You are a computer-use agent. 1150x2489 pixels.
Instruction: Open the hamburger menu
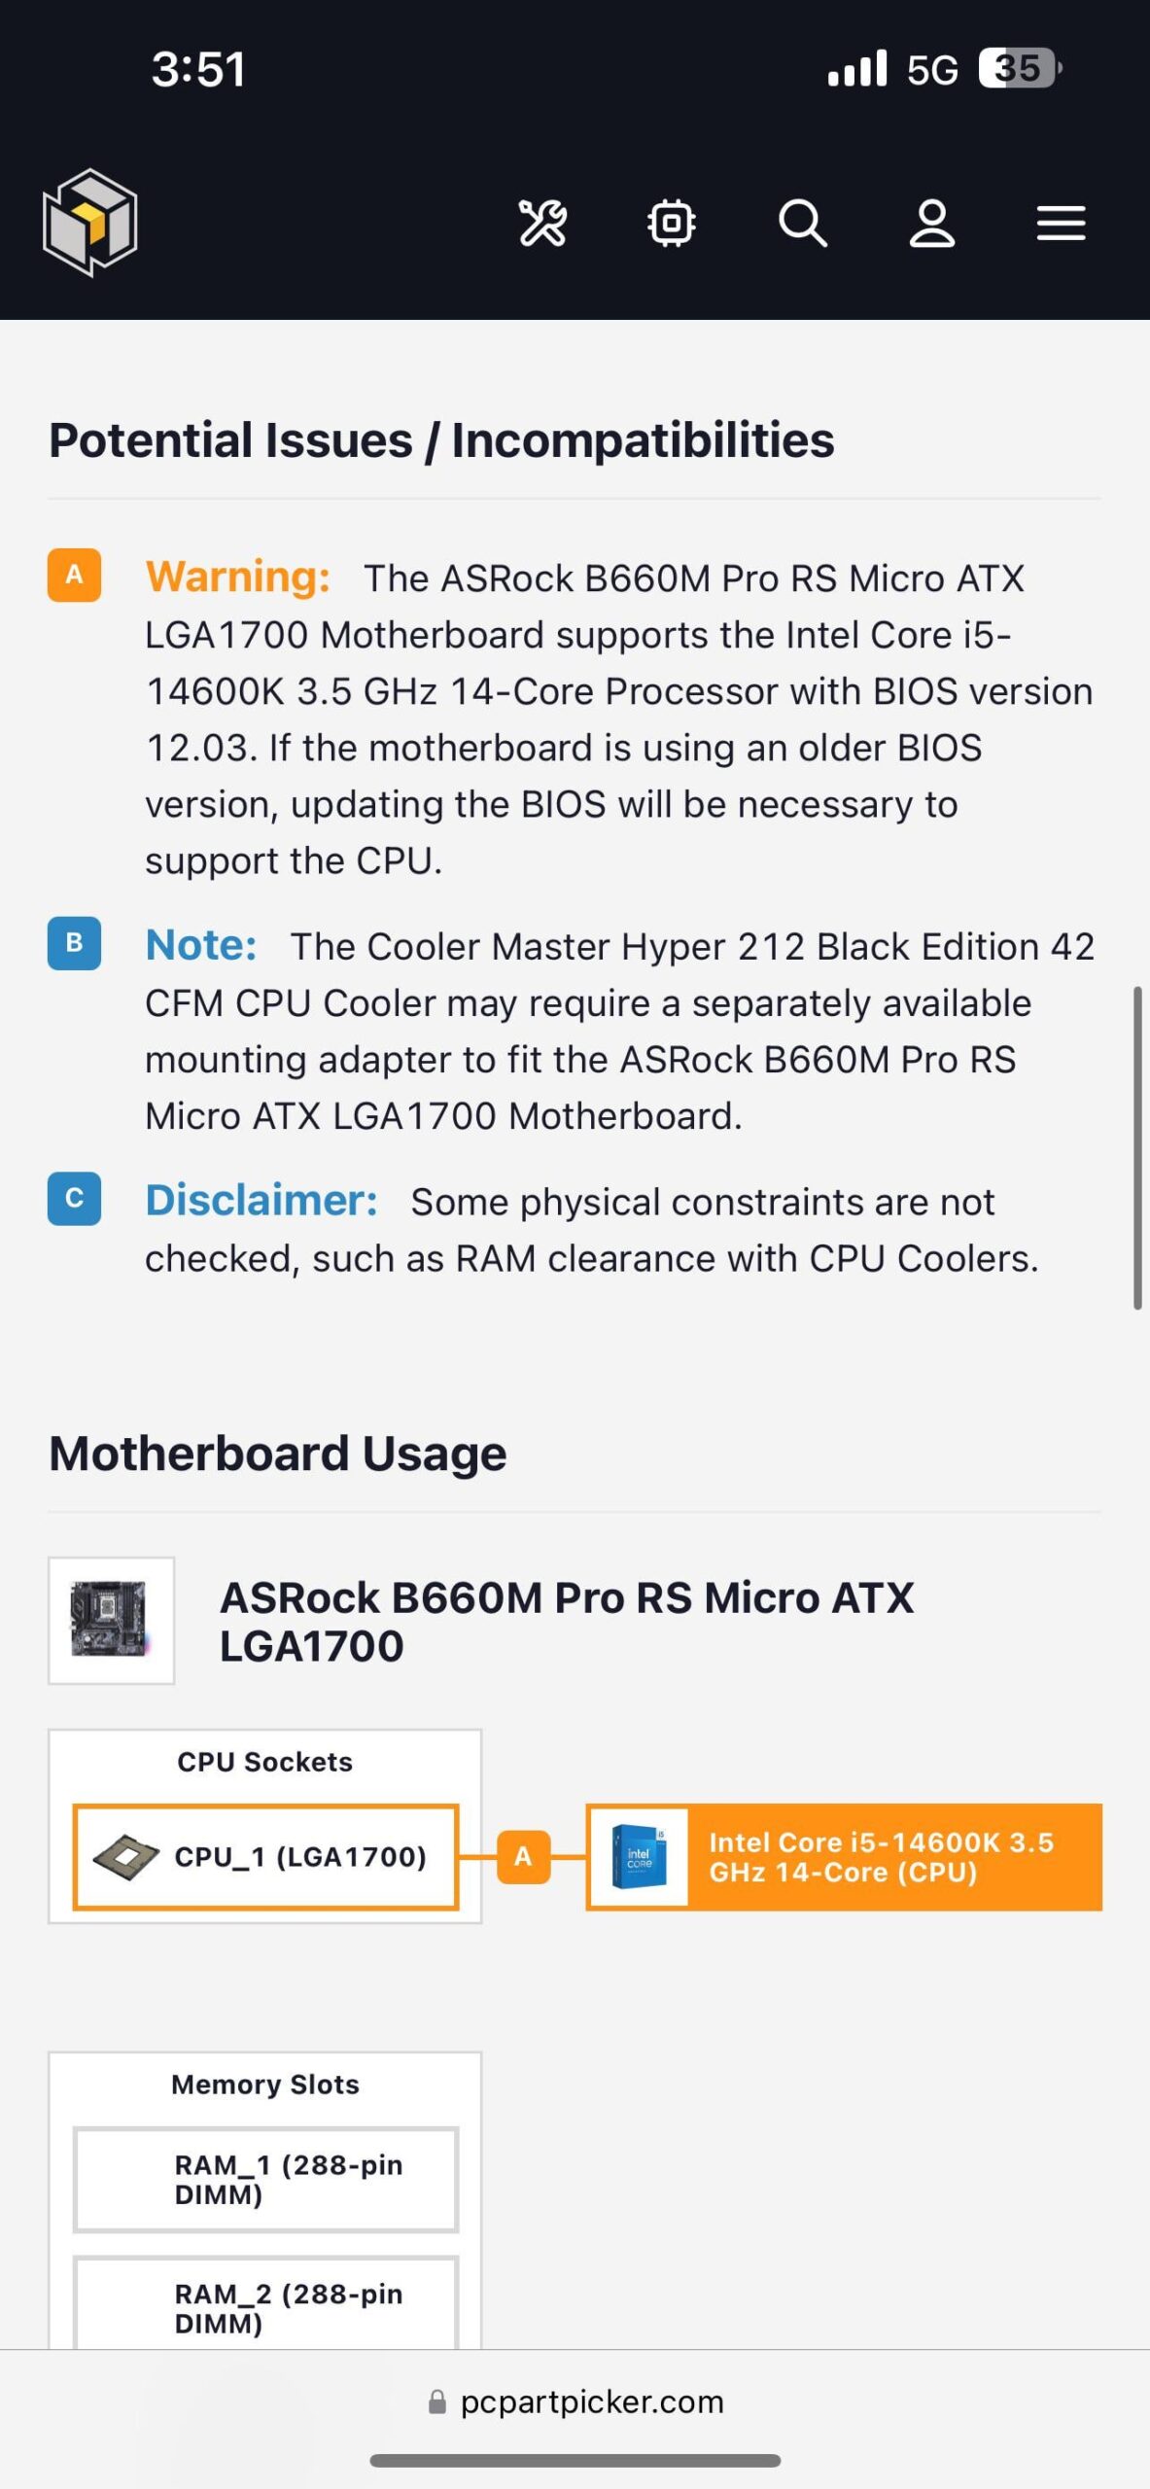(x=1061, y=224)
